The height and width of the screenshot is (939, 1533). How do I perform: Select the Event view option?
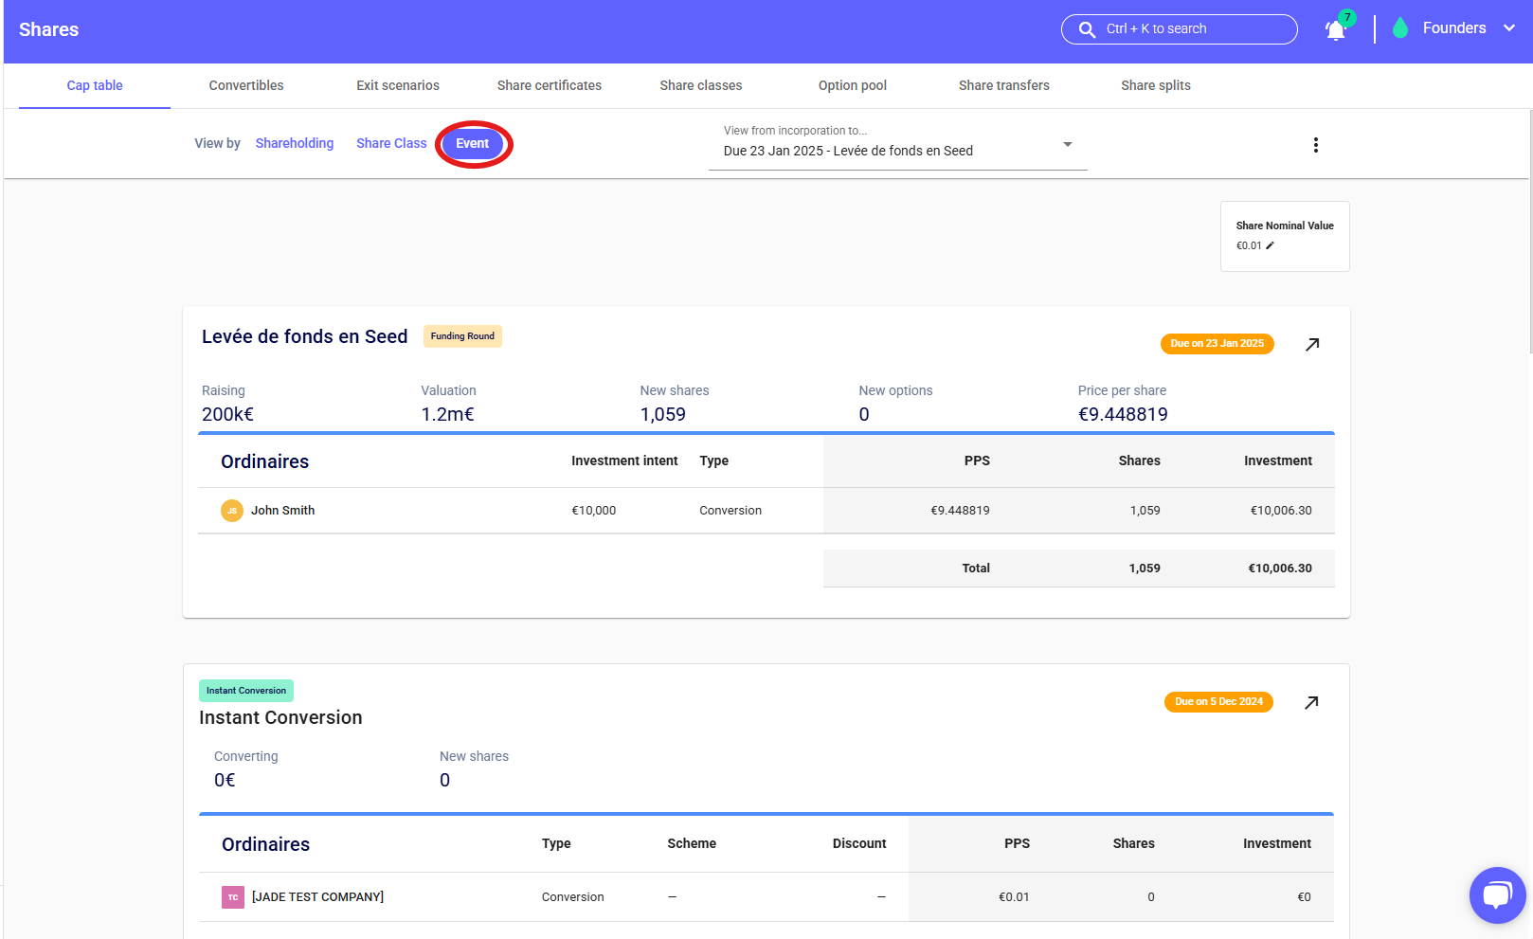[x=473, y=144]
